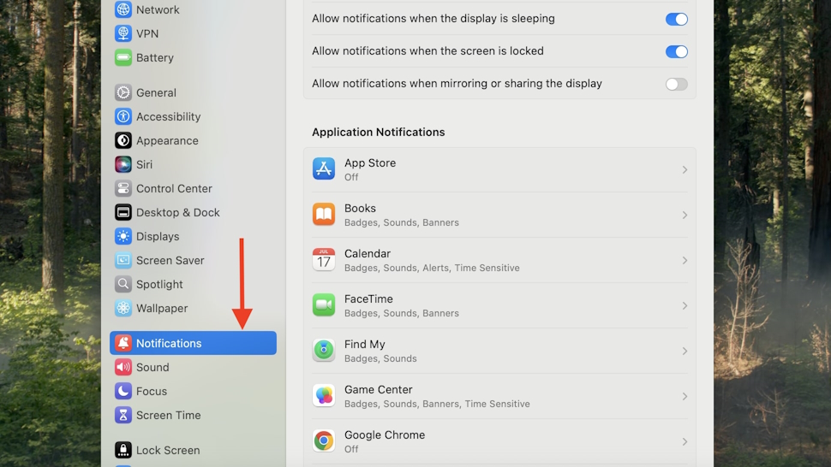The height and width of the screenshot is (467, 831).
Task: Click 'Badges, Sounds, Alerts, Time Sensitive' text
Action: tap(432, 268)
